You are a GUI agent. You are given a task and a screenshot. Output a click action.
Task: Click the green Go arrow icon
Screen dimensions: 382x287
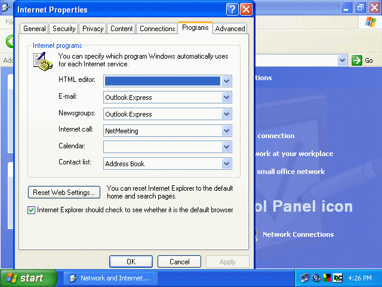click(x=357, y=60)
